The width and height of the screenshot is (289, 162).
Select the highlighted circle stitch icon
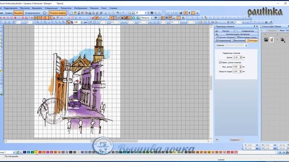39,18
